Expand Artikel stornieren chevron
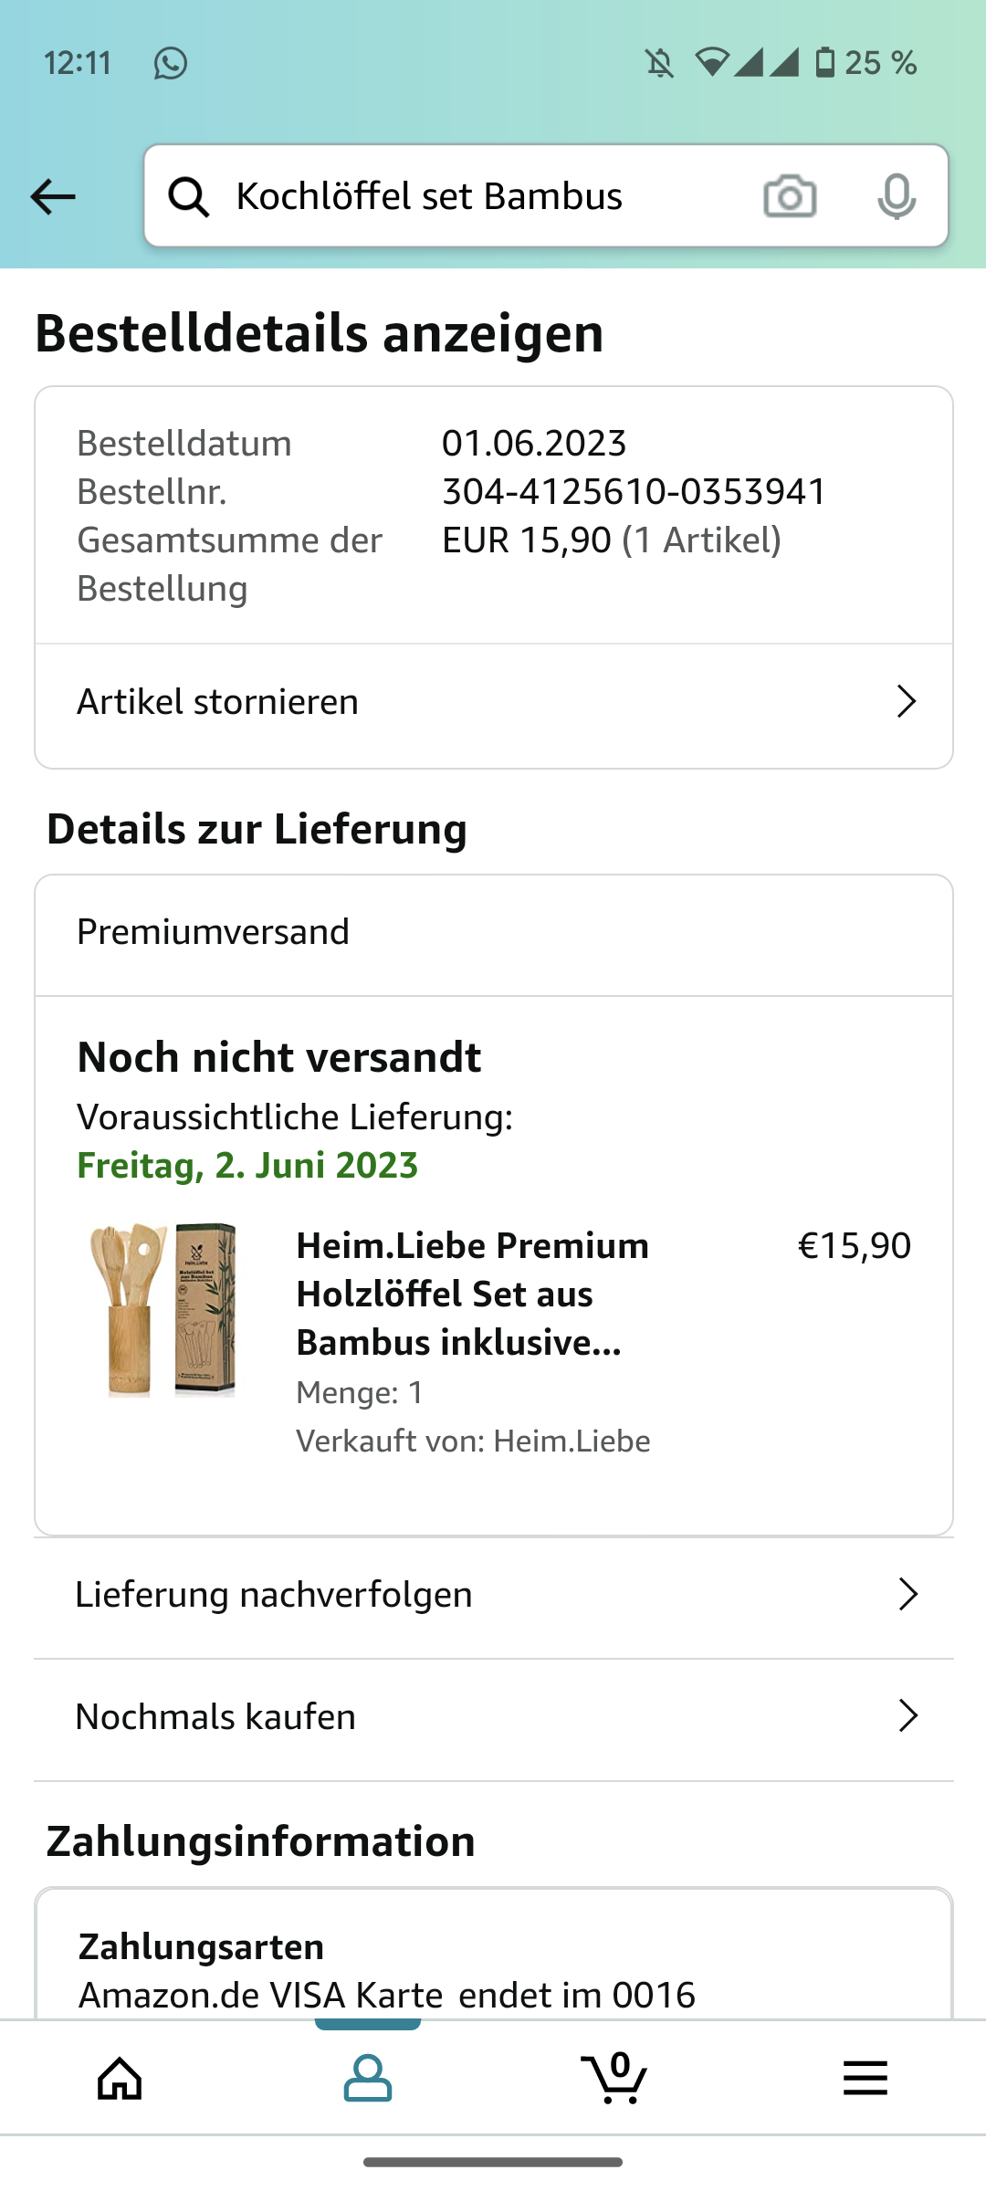This screenshot has width=986, height=2191. (x=906, y=701)
